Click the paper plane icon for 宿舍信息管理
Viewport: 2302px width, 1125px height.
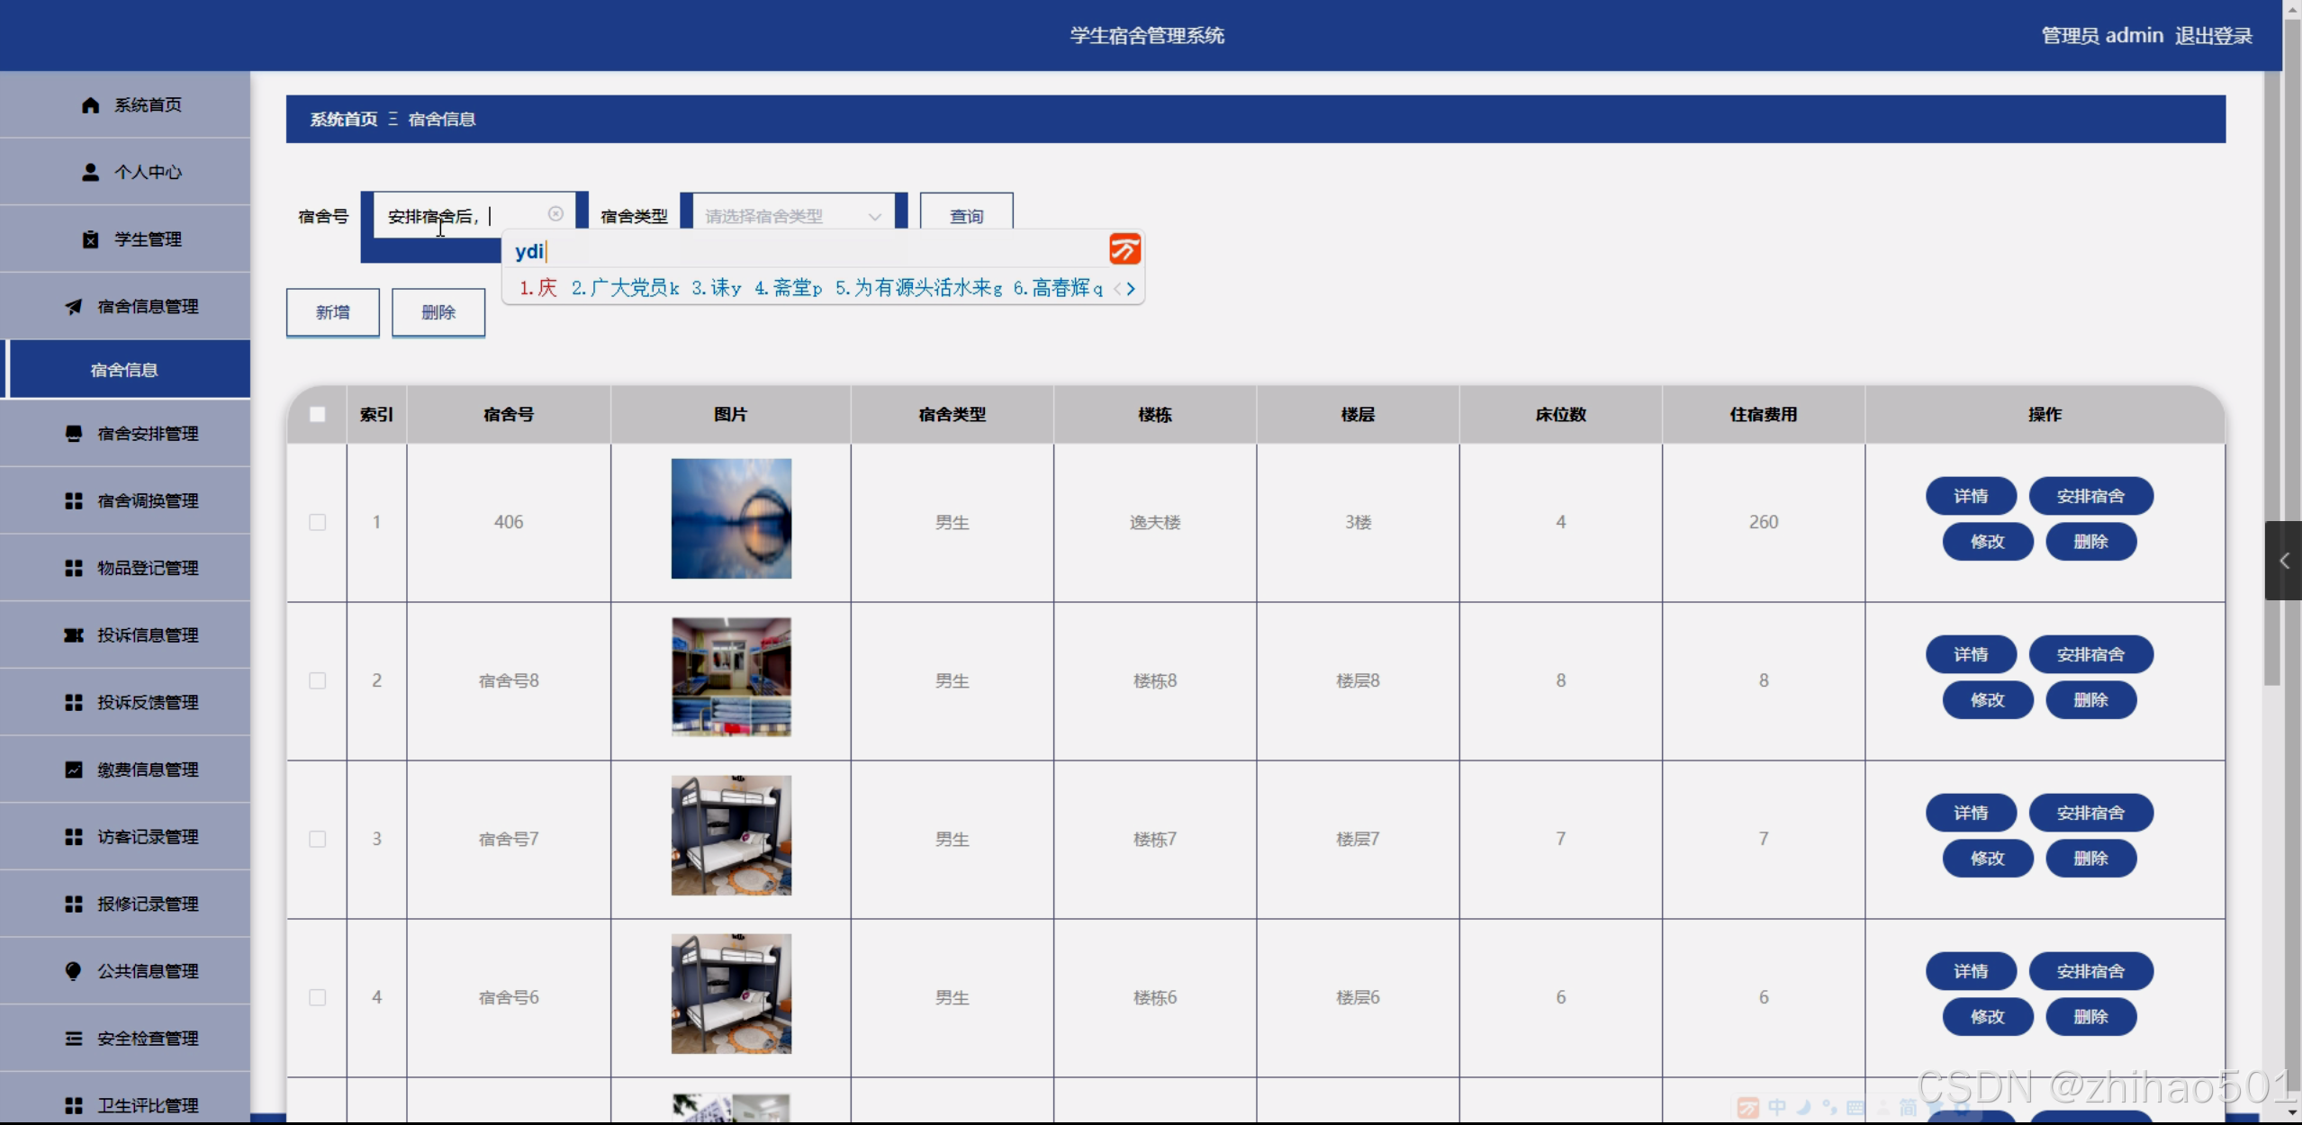[x=74, y=307]
